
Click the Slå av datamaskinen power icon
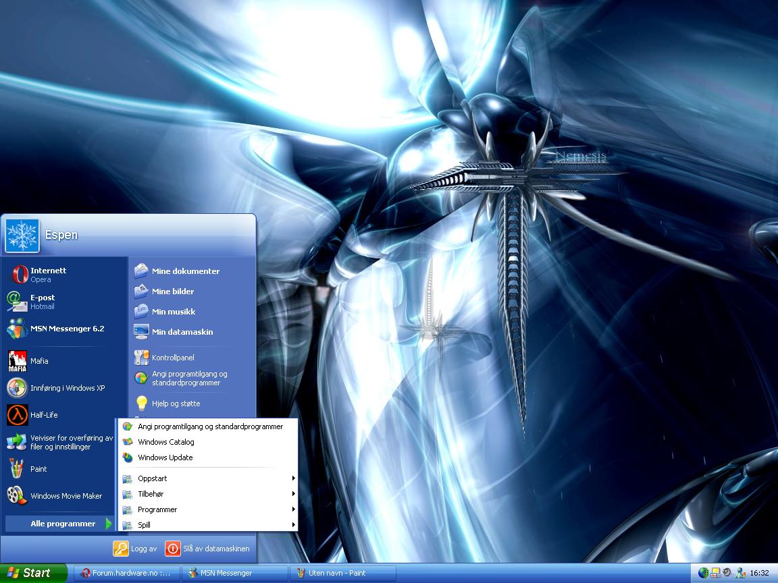coord(173,549)
